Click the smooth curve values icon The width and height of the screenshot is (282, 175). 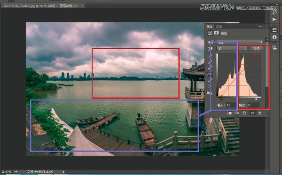(x=210, y=86)
